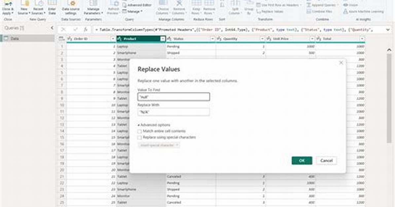Select Use First Row as Headers

click(x=278, y=5)
